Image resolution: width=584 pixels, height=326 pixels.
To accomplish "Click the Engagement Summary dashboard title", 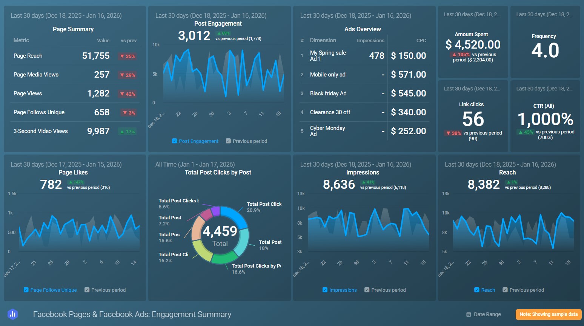I will pyautogui.click(x=132, y=314).
